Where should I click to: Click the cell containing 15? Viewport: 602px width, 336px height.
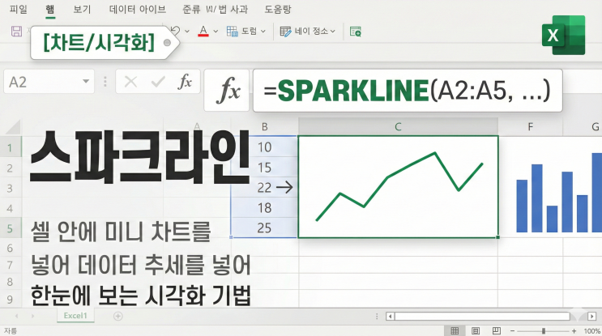pos(264,168)
